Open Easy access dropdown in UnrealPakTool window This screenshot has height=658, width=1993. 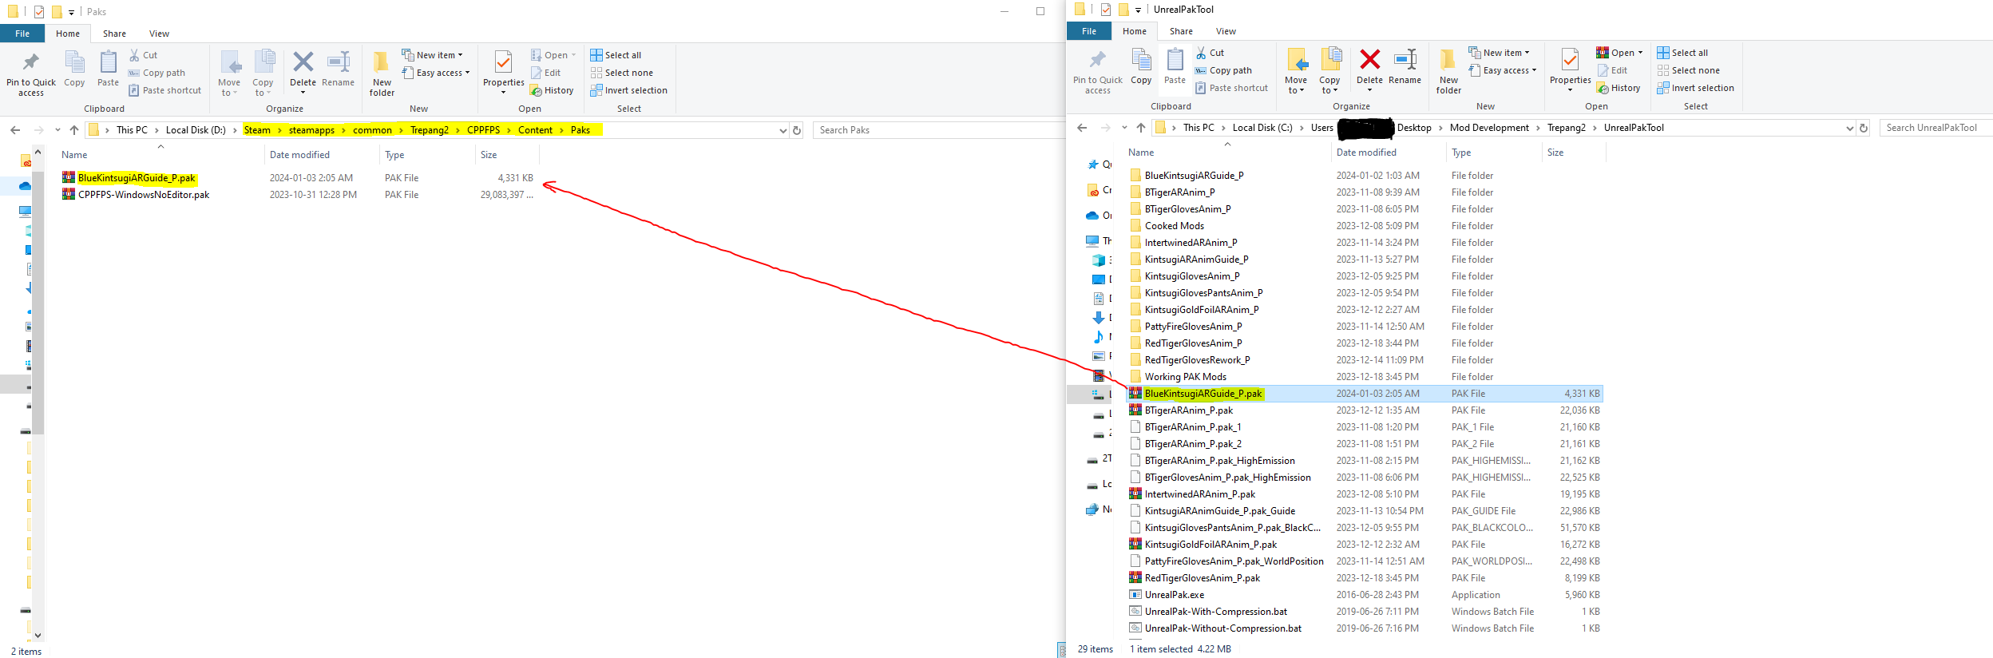point(1502,70)
